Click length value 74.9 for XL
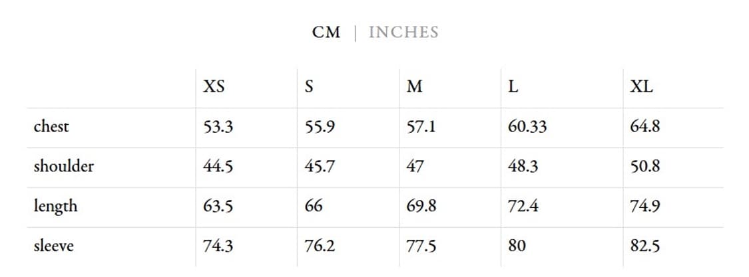This screenshot has width=749, height=277. (x=645, y=206)
